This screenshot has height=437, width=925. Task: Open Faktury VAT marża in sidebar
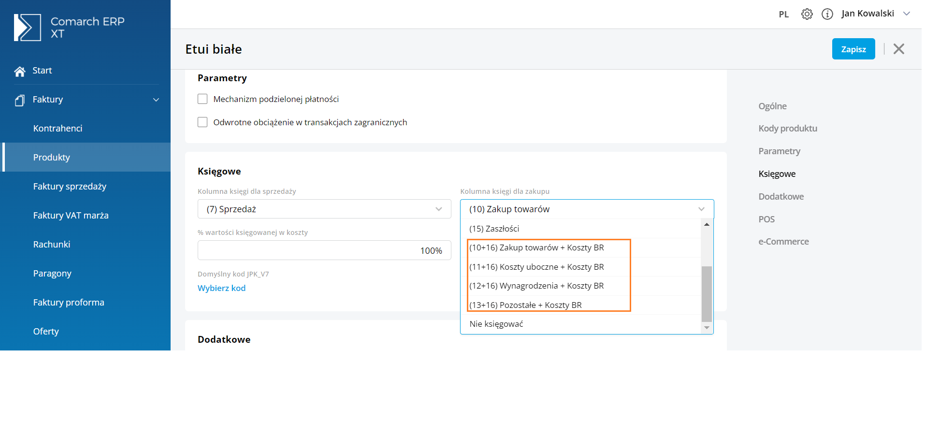(85, 215)
